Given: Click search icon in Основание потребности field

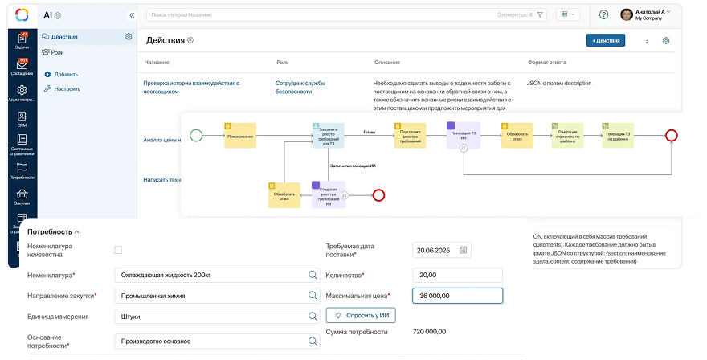Looking at the screenshot, I should click(313, 341).
